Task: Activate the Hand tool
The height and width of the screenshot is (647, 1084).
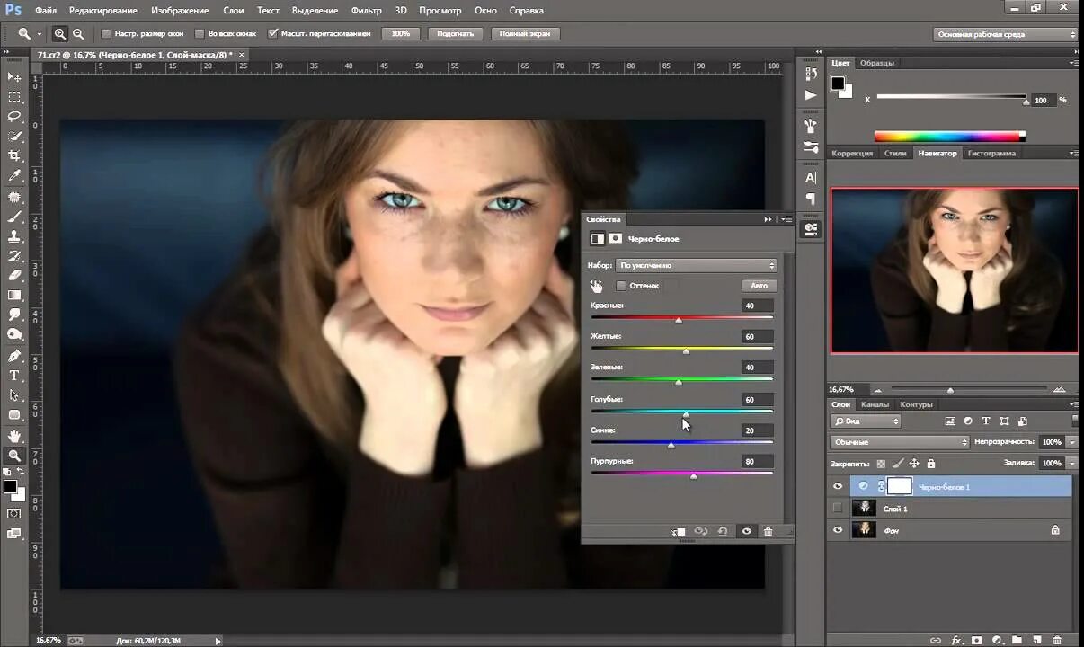Action: point(14,436)
